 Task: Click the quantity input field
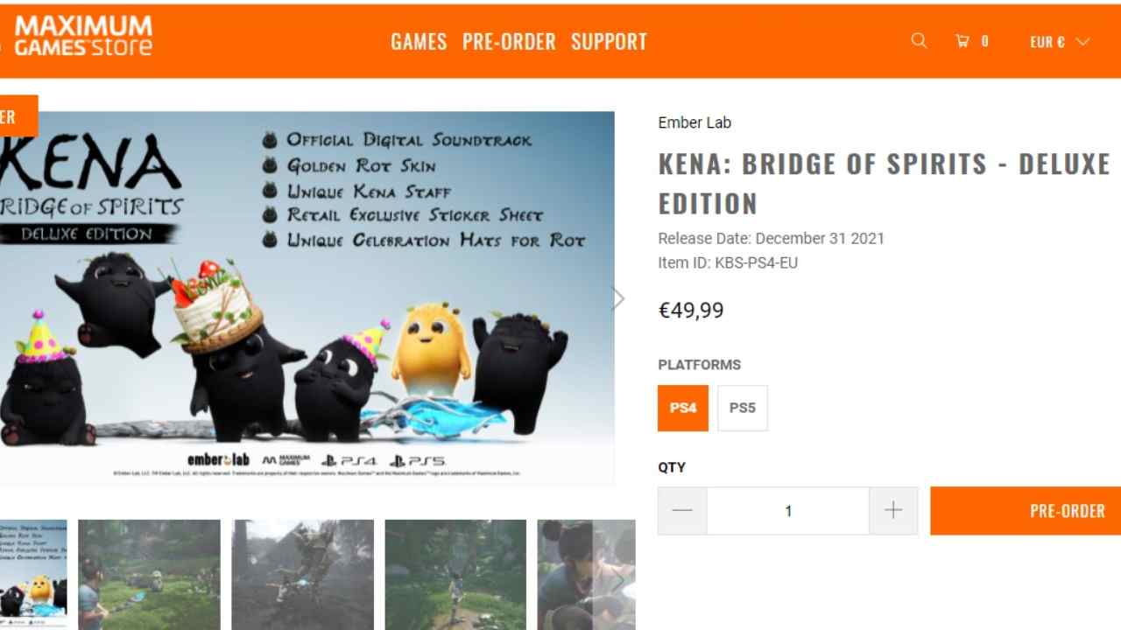[788, 511]
